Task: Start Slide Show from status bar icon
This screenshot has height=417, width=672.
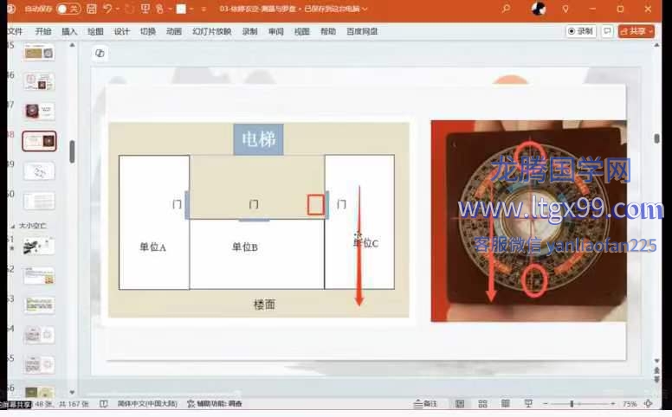Action: pyautogui.click(x=527, y=404)
